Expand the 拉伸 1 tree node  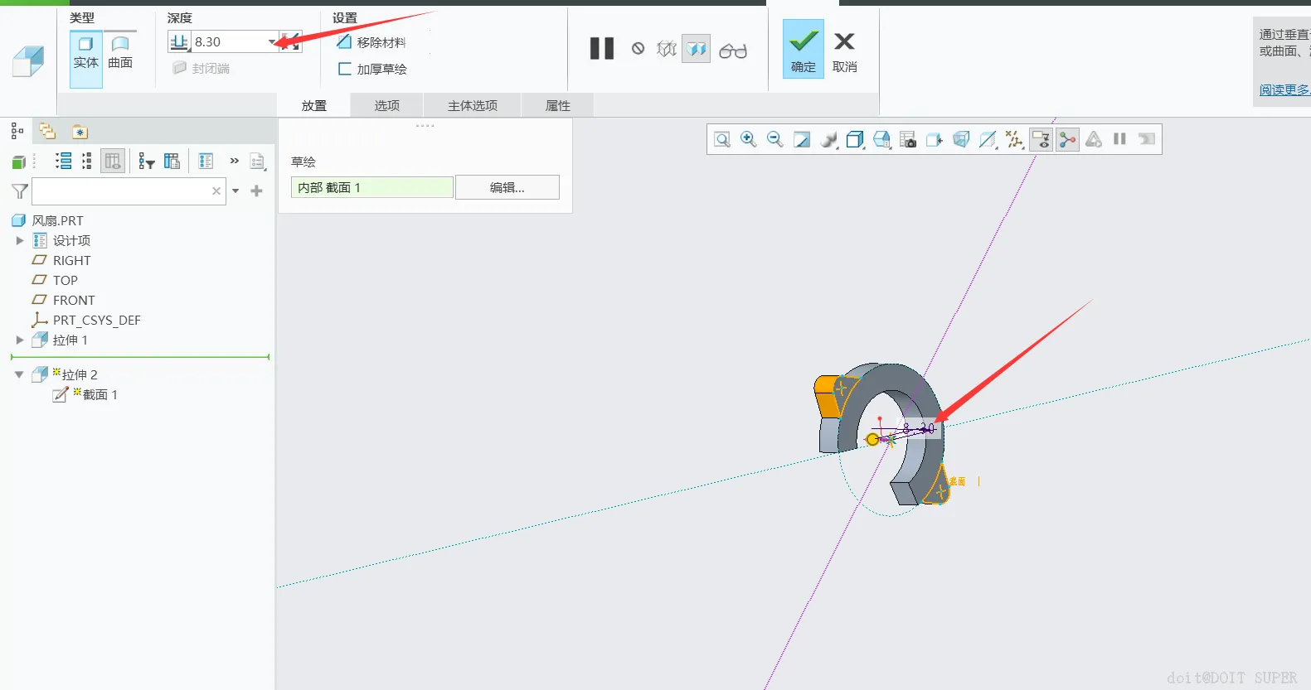tap(20, 340)
